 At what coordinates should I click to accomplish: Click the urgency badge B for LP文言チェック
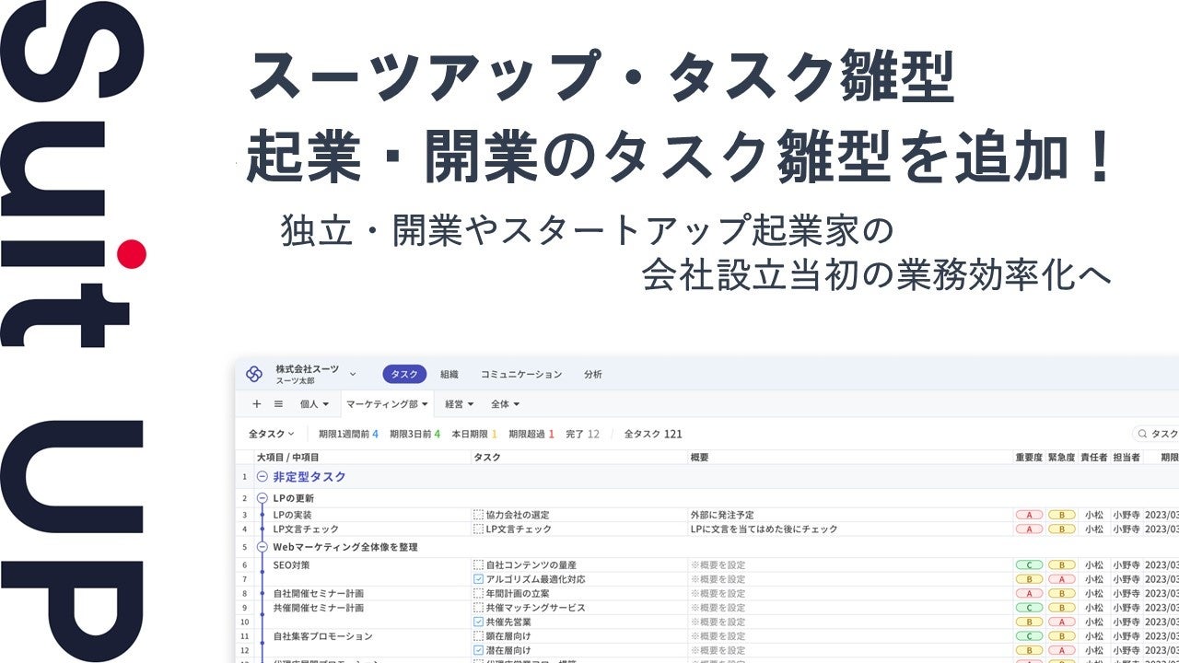coord(1061,529)
